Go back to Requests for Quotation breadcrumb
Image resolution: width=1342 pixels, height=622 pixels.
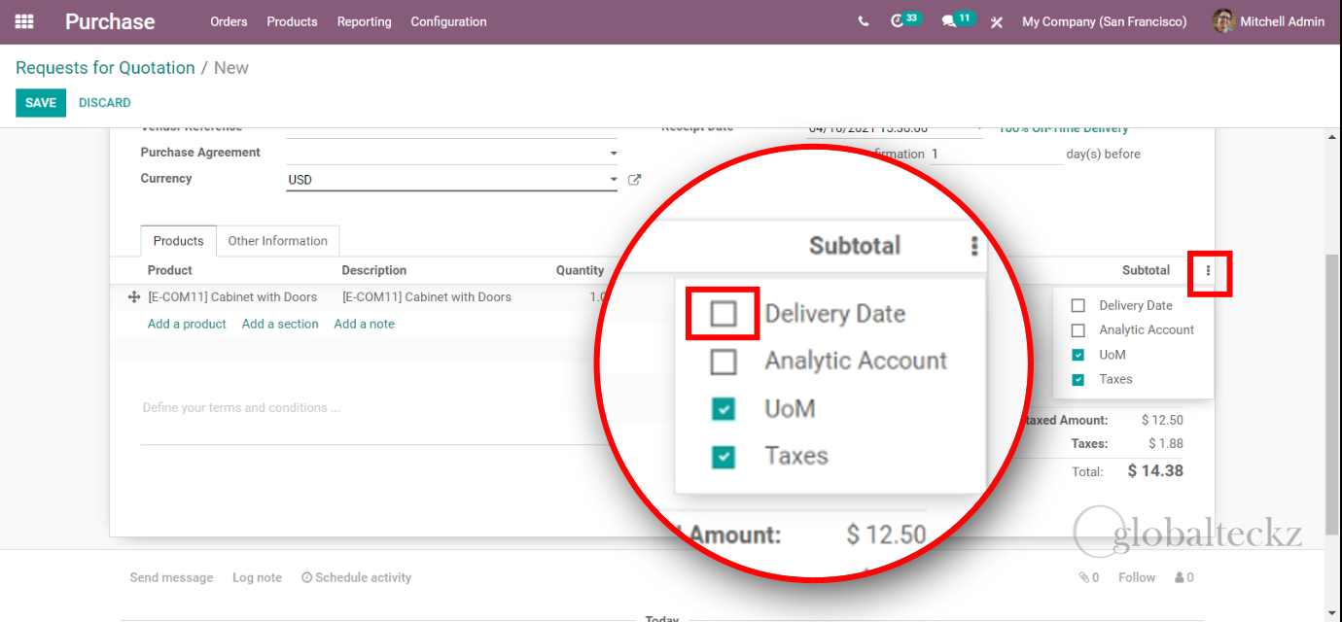[105, 68]
